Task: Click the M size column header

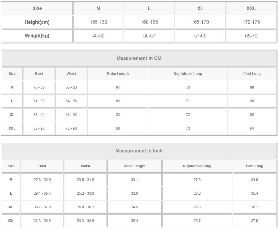Action: coord(98,9)
